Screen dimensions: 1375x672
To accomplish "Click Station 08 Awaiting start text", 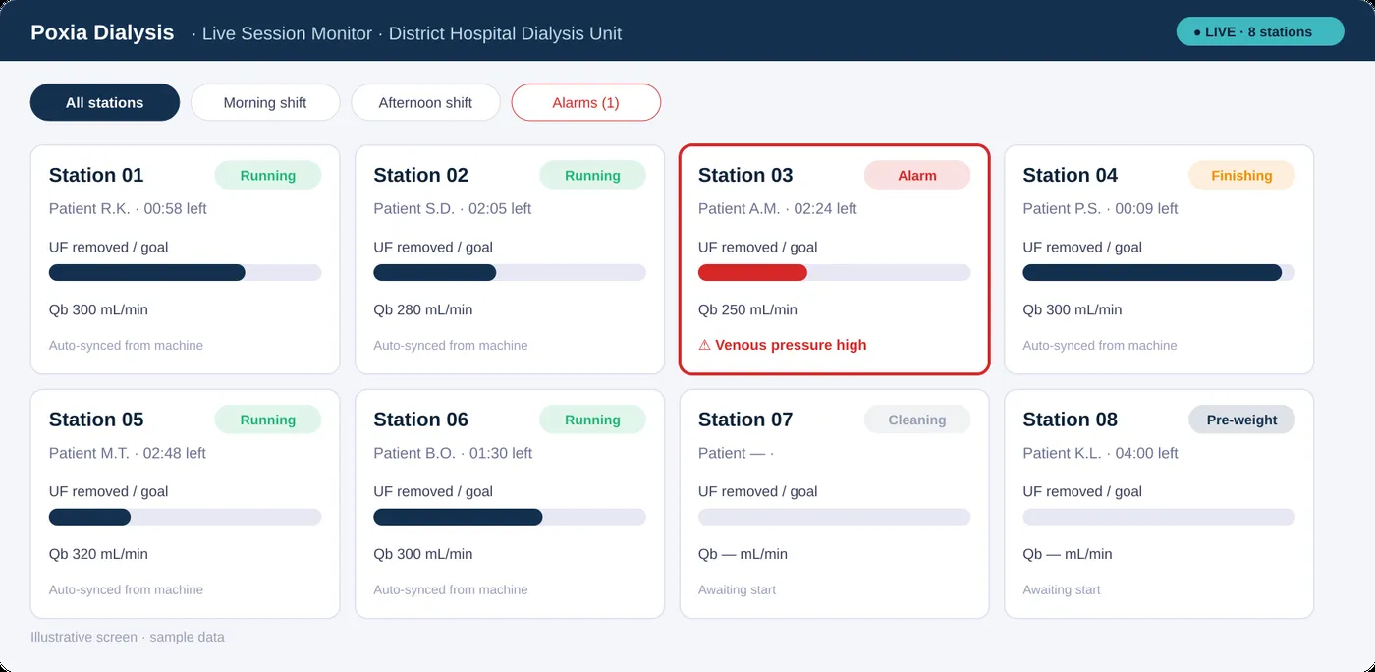I will [x=1062, y=589].
